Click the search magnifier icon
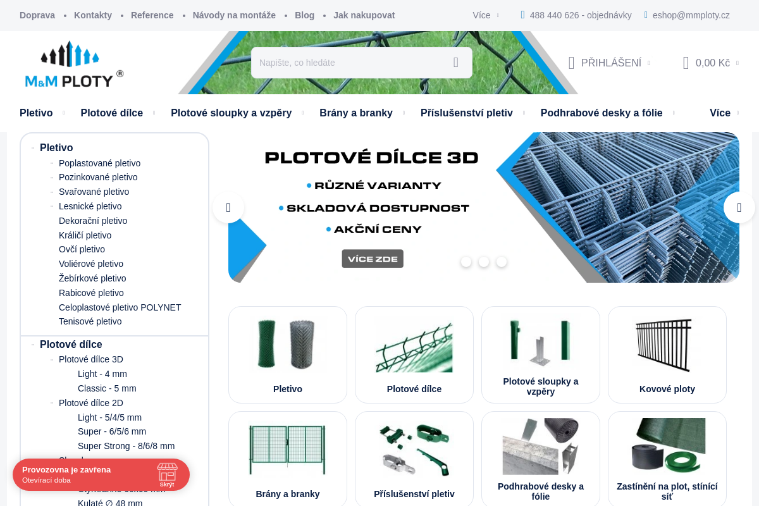This screenshot has width=759, height=506. [455, 63]
